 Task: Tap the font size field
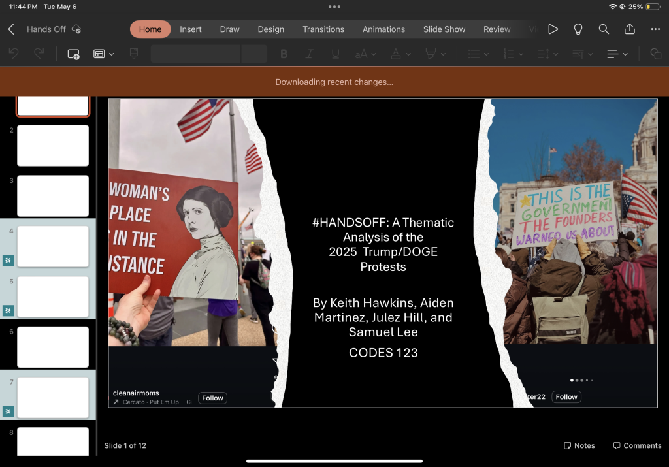tap(254, 54)
